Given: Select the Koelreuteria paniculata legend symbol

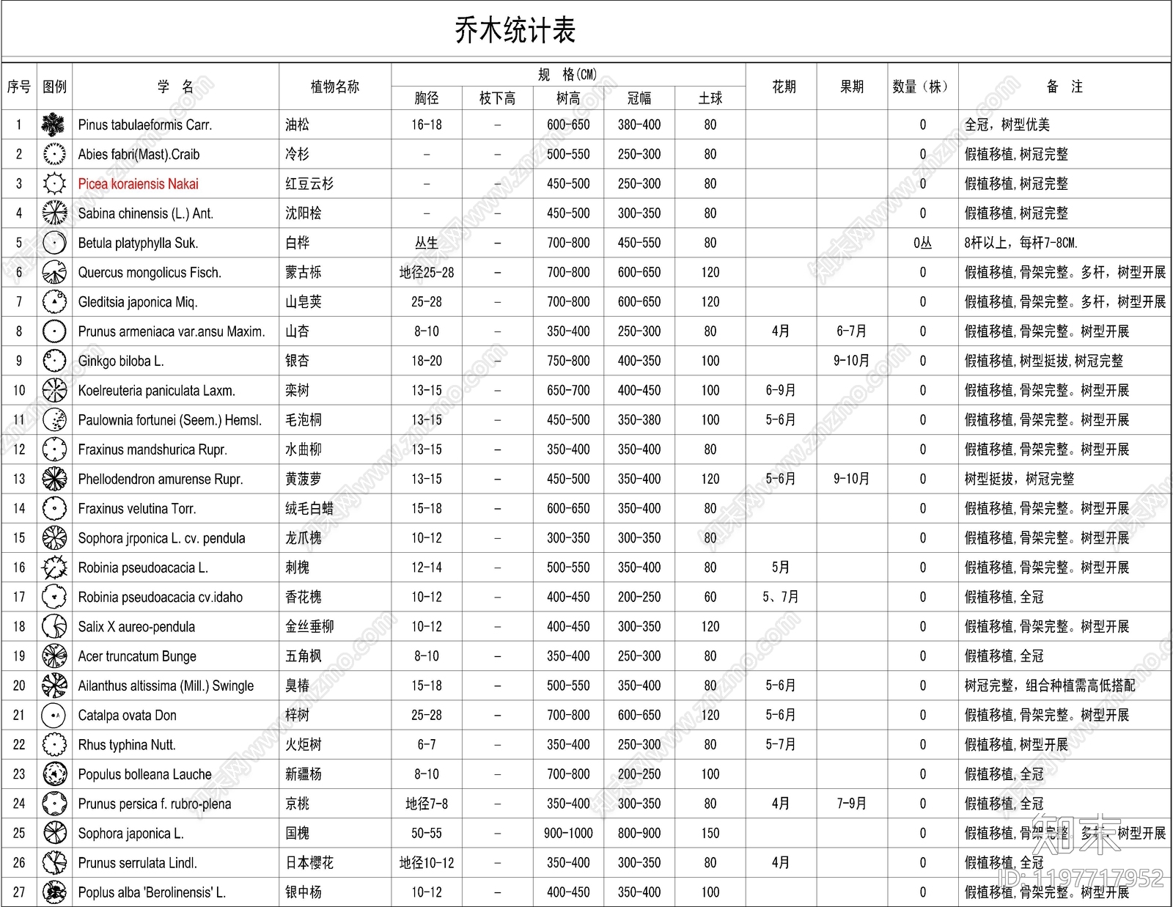Looking at the screenshot, I should click(54, 390).
